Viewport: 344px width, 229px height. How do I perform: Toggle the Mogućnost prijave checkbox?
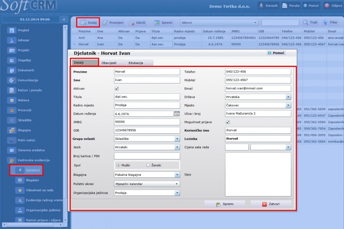228,122
